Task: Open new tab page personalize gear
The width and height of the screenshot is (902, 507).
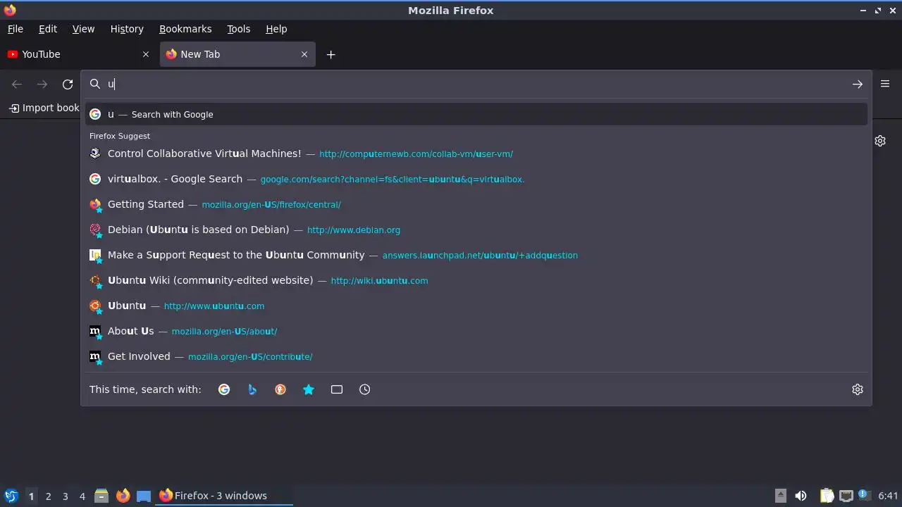Action: (x=880, y=141)
